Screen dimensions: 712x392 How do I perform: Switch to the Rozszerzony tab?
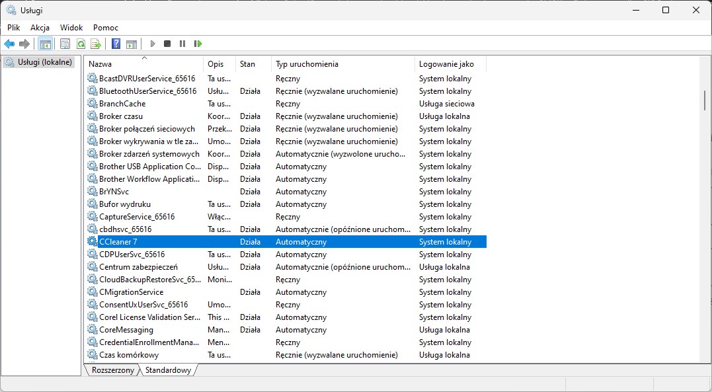pyautogui.click(x=112, y=370)
